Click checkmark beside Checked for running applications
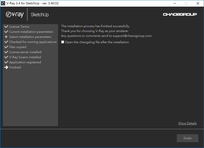Screen dimensions: 204x148 tap(6, 42)
